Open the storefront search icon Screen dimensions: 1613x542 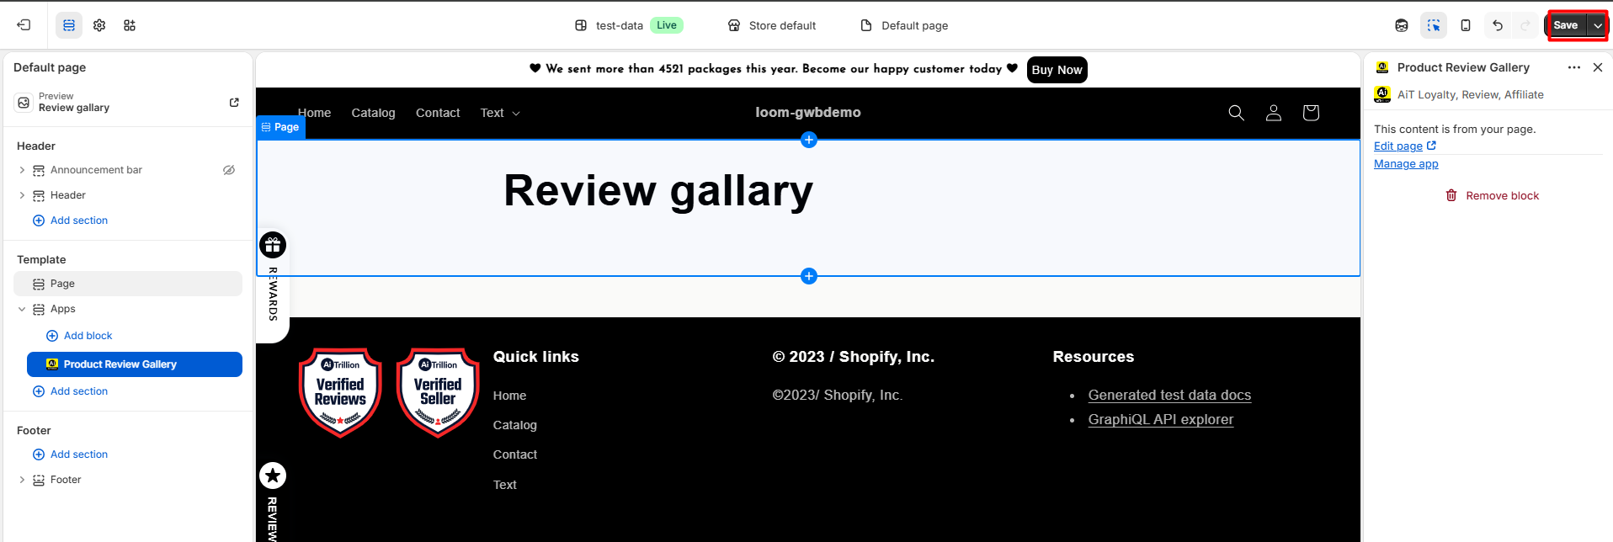coord(1236,113)
